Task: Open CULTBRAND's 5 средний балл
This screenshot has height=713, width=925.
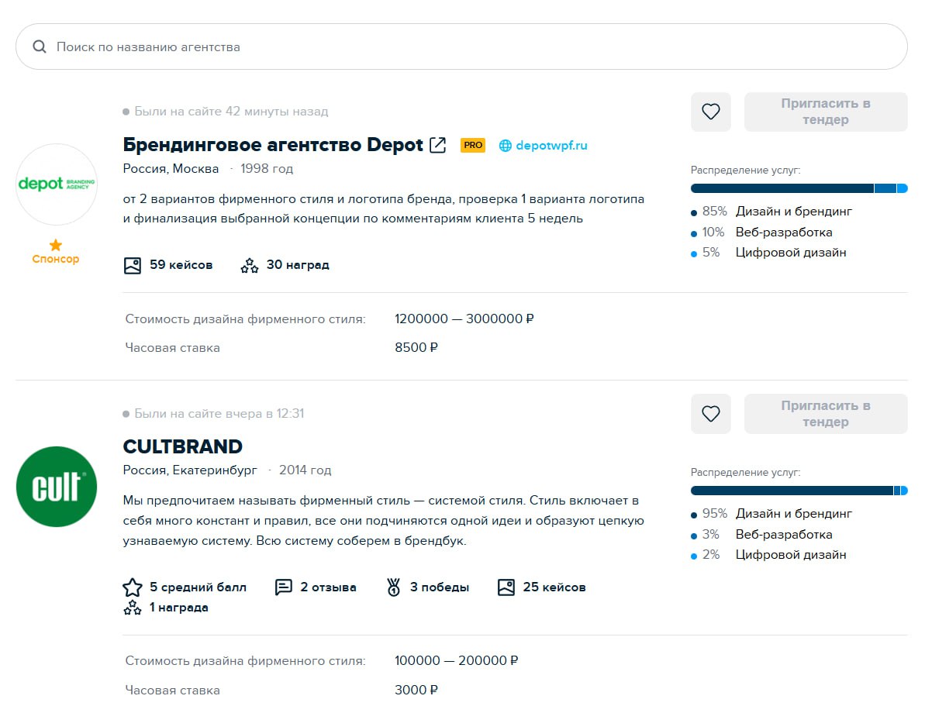Action: 198,587
